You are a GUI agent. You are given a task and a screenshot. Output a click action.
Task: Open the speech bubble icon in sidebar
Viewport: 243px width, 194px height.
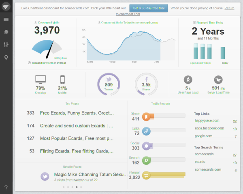tap(6, 32)
